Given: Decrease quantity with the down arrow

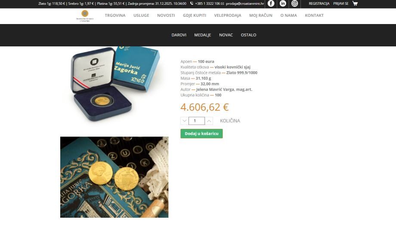Looking at the screenshot, I should [184, 121].
